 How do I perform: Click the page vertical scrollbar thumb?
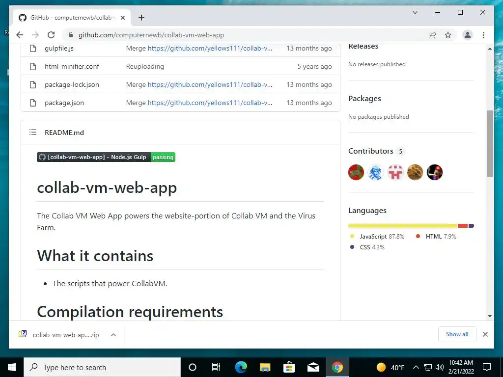(490, 143)
